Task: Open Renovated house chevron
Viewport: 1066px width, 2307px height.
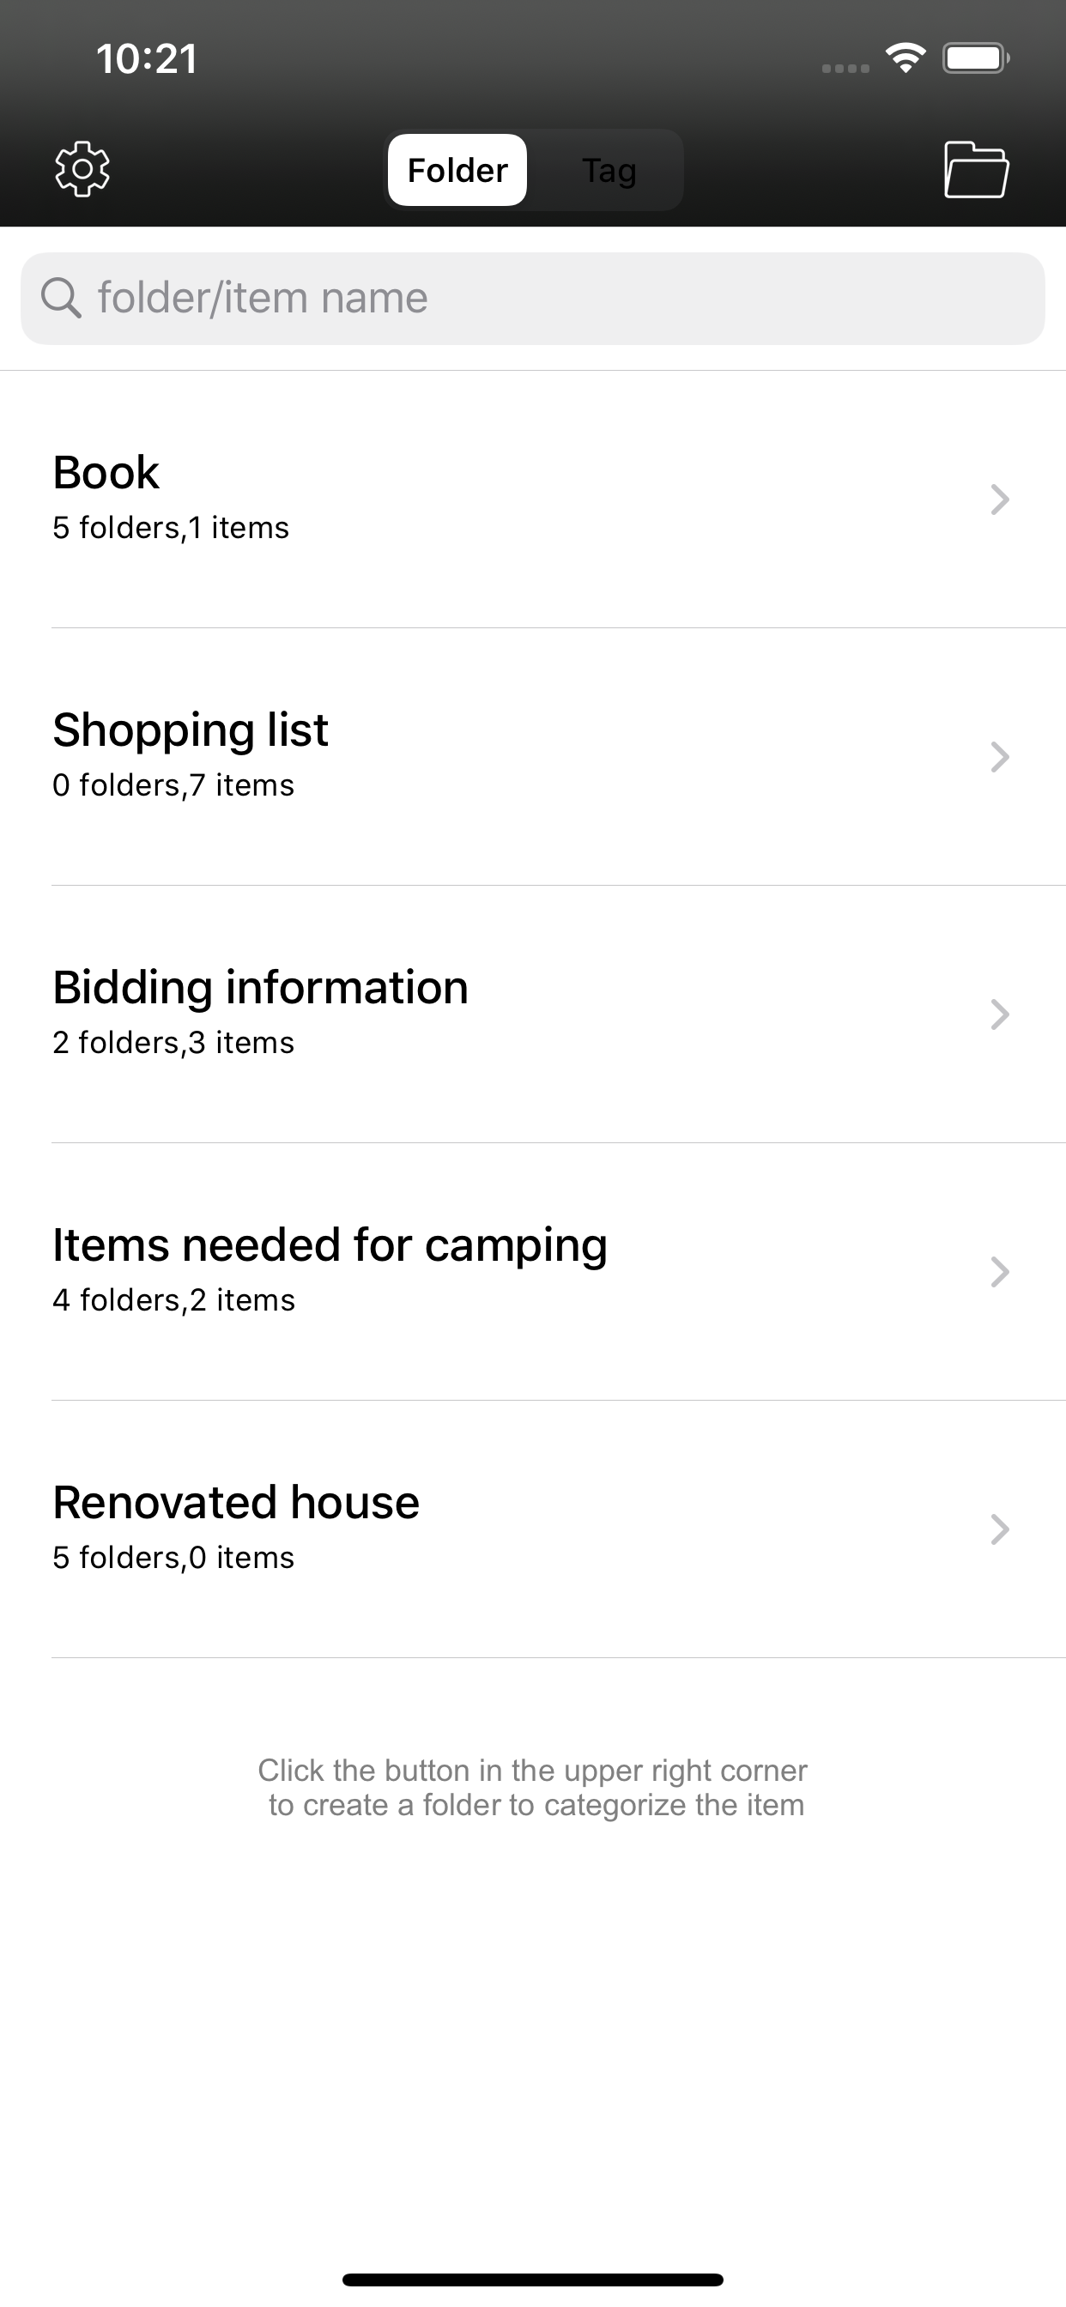Action: (1000, 1529)
